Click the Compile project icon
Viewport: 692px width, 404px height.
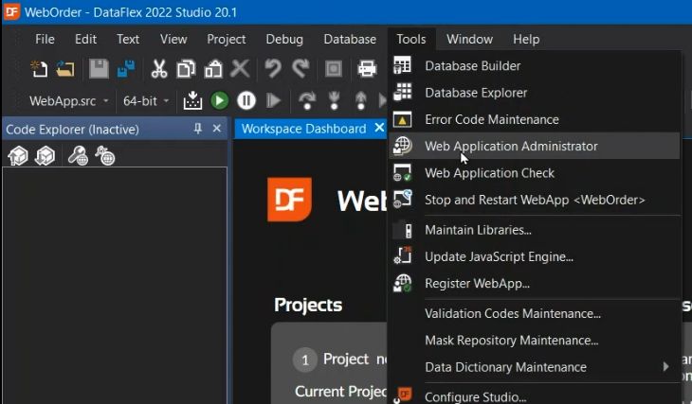tap(192, 100)
